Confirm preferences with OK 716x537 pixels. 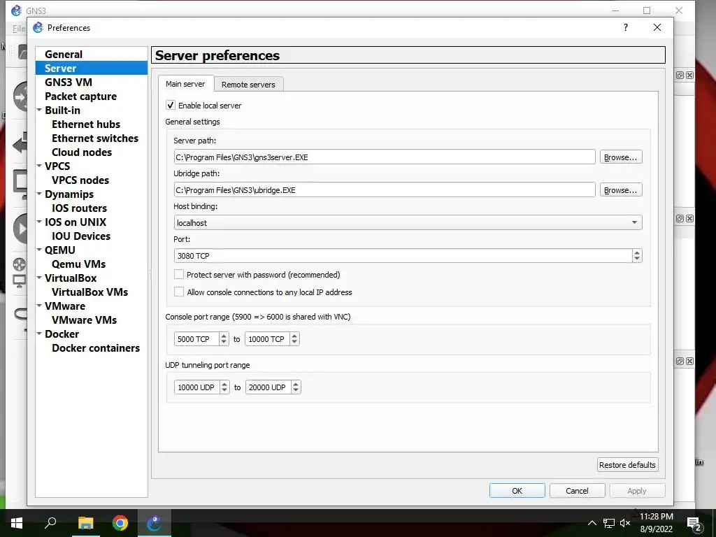tap(517, 490)
